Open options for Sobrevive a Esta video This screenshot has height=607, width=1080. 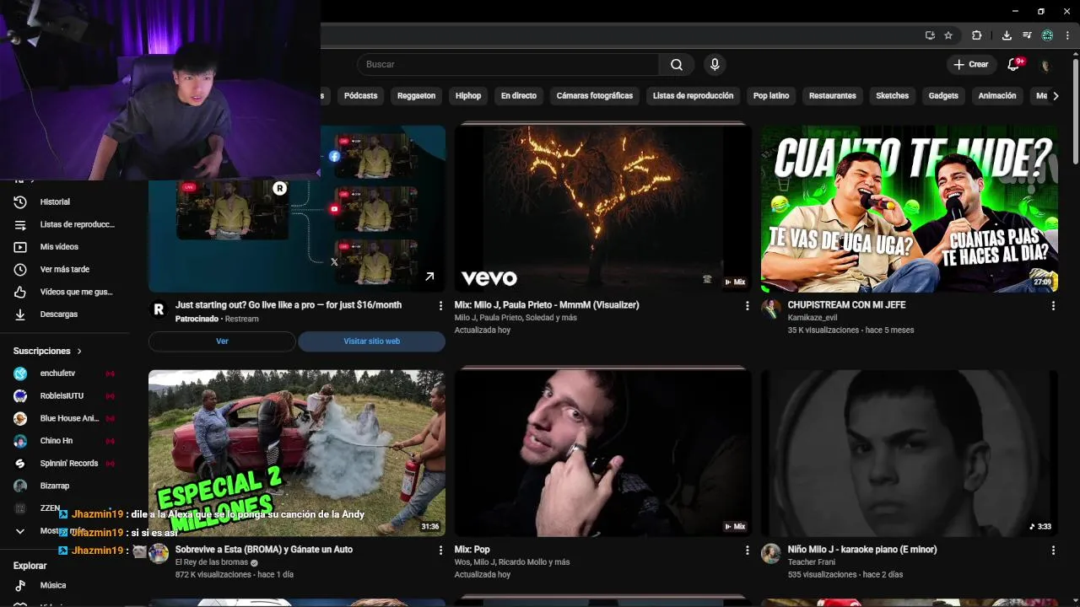pos(440,551)
